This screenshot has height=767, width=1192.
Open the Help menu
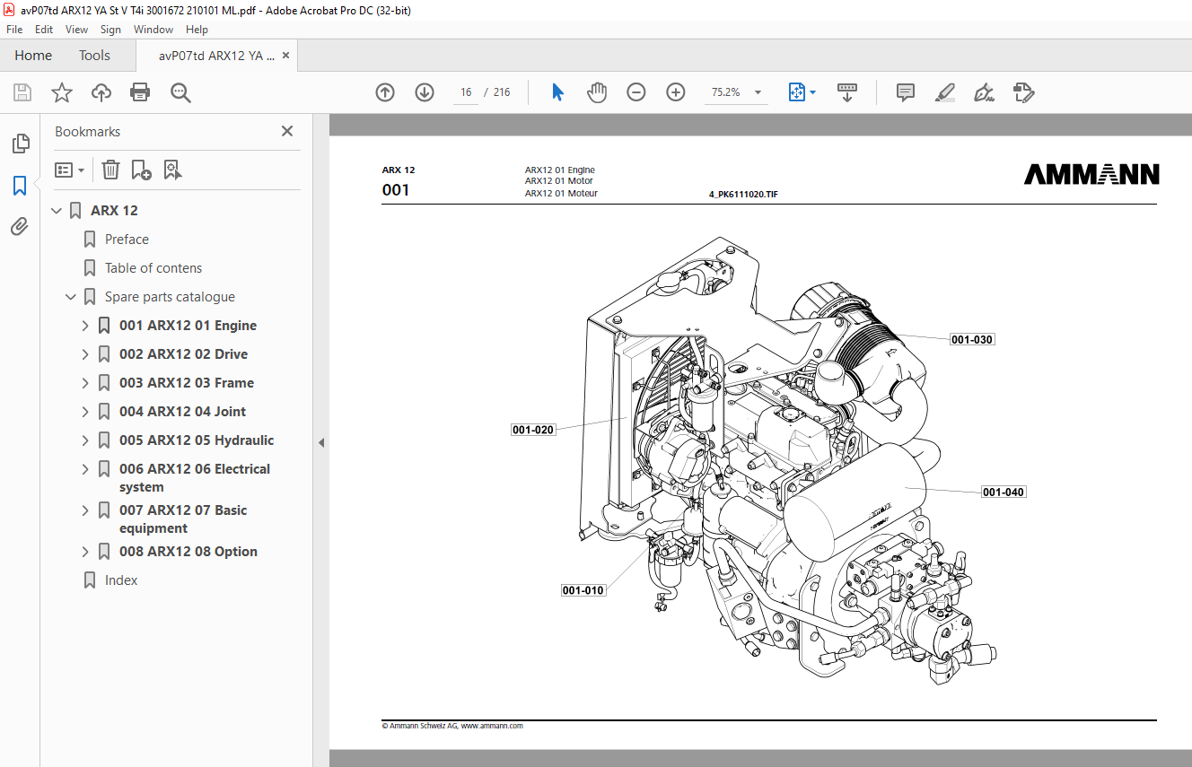[197, 30]
